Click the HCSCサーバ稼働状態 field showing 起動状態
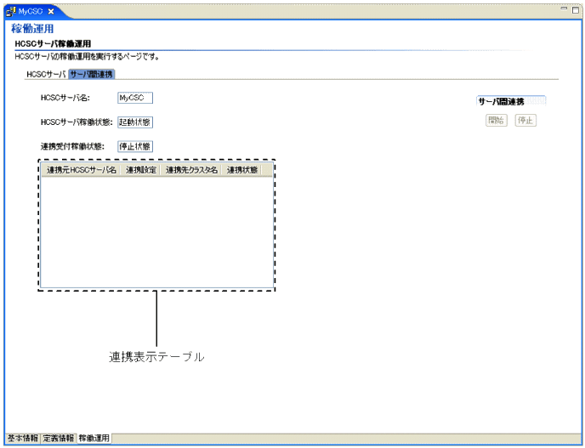The image size is (585, 448). [x=135, y=122]
